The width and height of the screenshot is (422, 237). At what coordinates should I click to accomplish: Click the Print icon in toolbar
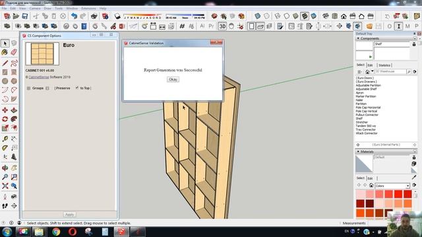(x=94, y=16)
